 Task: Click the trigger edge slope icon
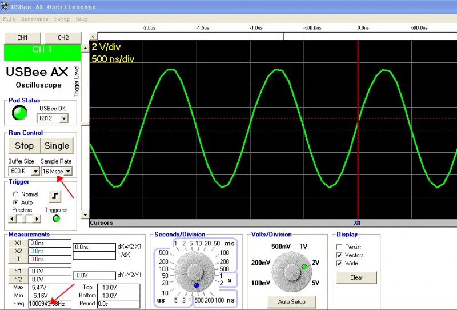click(54, 197)
